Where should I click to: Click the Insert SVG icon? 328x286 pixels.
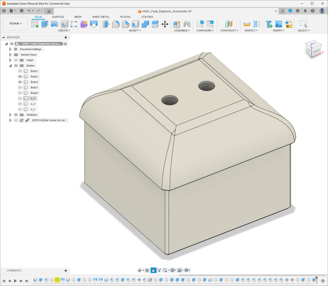pos(289,24)
